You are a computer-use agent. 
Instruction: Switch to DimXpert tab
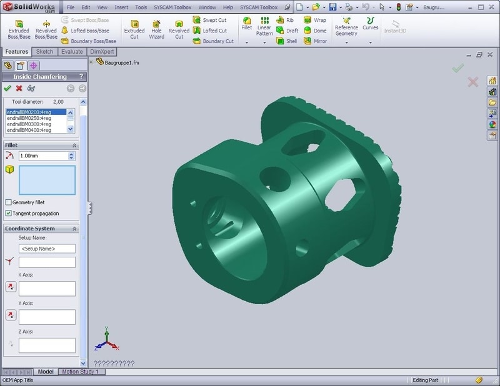point(102,52)
